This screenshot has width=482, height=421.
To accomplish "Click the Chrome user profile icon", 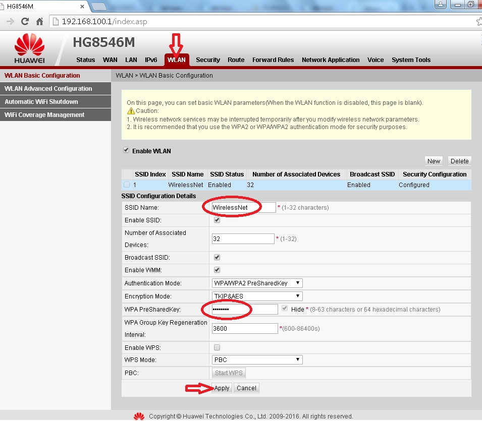I will [442, 5].
